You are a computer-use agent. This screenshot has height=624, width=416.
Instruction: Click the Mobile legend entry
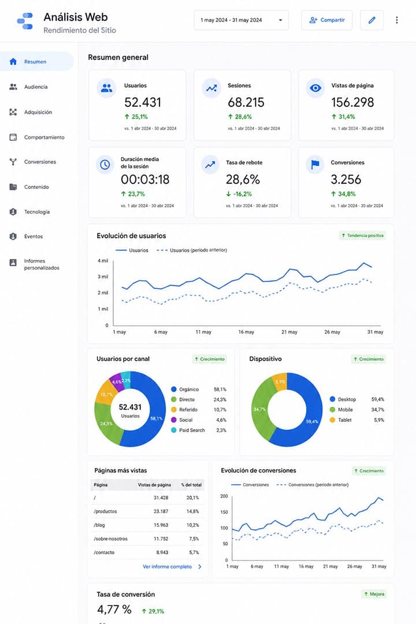(356, 410)
